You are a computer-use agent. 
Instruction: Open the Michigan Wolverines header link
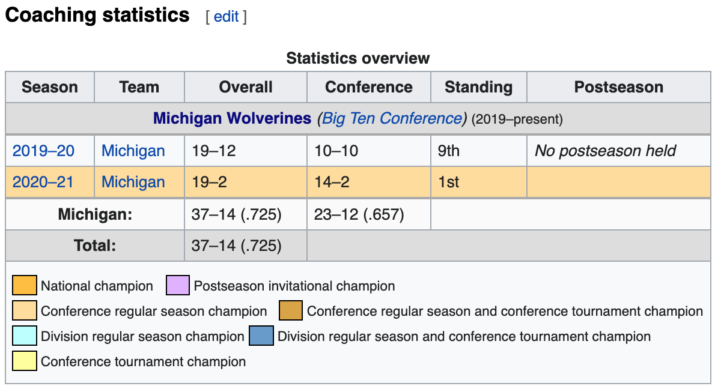click(232, 118)
